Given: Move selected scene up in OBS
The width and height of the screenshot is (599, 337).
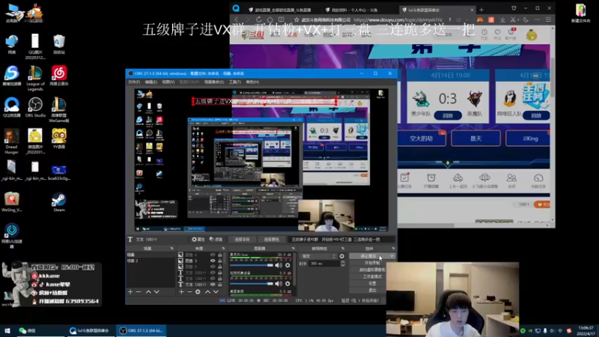Looking at the screenshot, I should tap(148, 292).
